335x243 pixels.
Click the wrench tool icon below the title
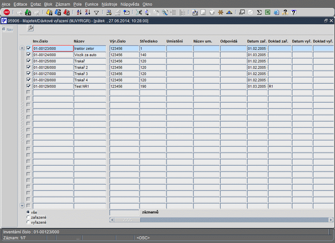click(30, 28)
